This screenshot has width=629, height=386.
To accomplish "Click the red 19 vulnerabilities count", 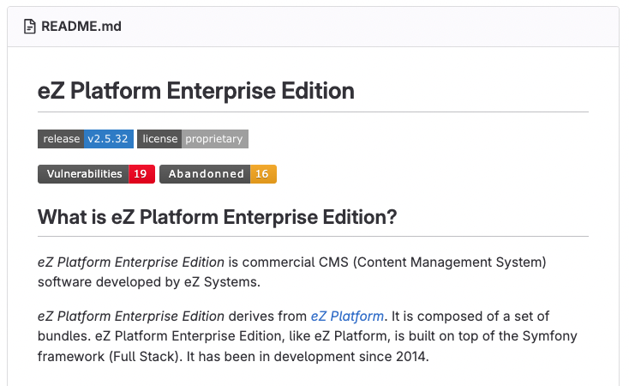I will click(141, 174).
